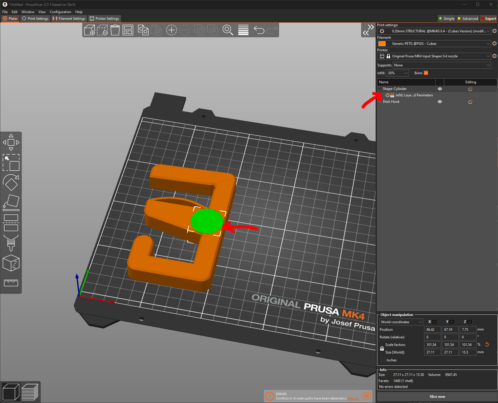Toggle the scale factors lock icon
This screenshot has height=403, width=498.
click(382, 349)
